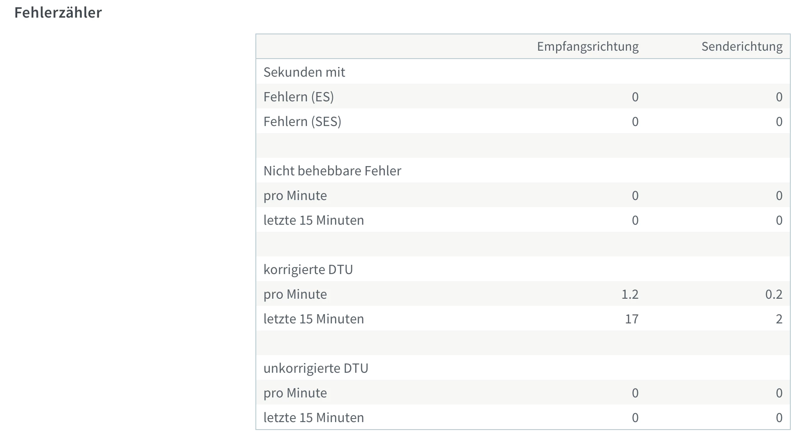Click the "korrigierte DTU" group label

(x=308, y=269)
